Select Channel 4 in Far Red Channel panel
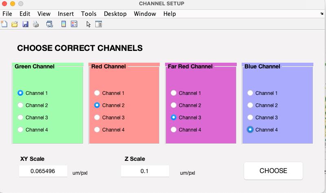The width and height of the screenshot is (326, 193). pyautogui.click(x=186, y=130)
